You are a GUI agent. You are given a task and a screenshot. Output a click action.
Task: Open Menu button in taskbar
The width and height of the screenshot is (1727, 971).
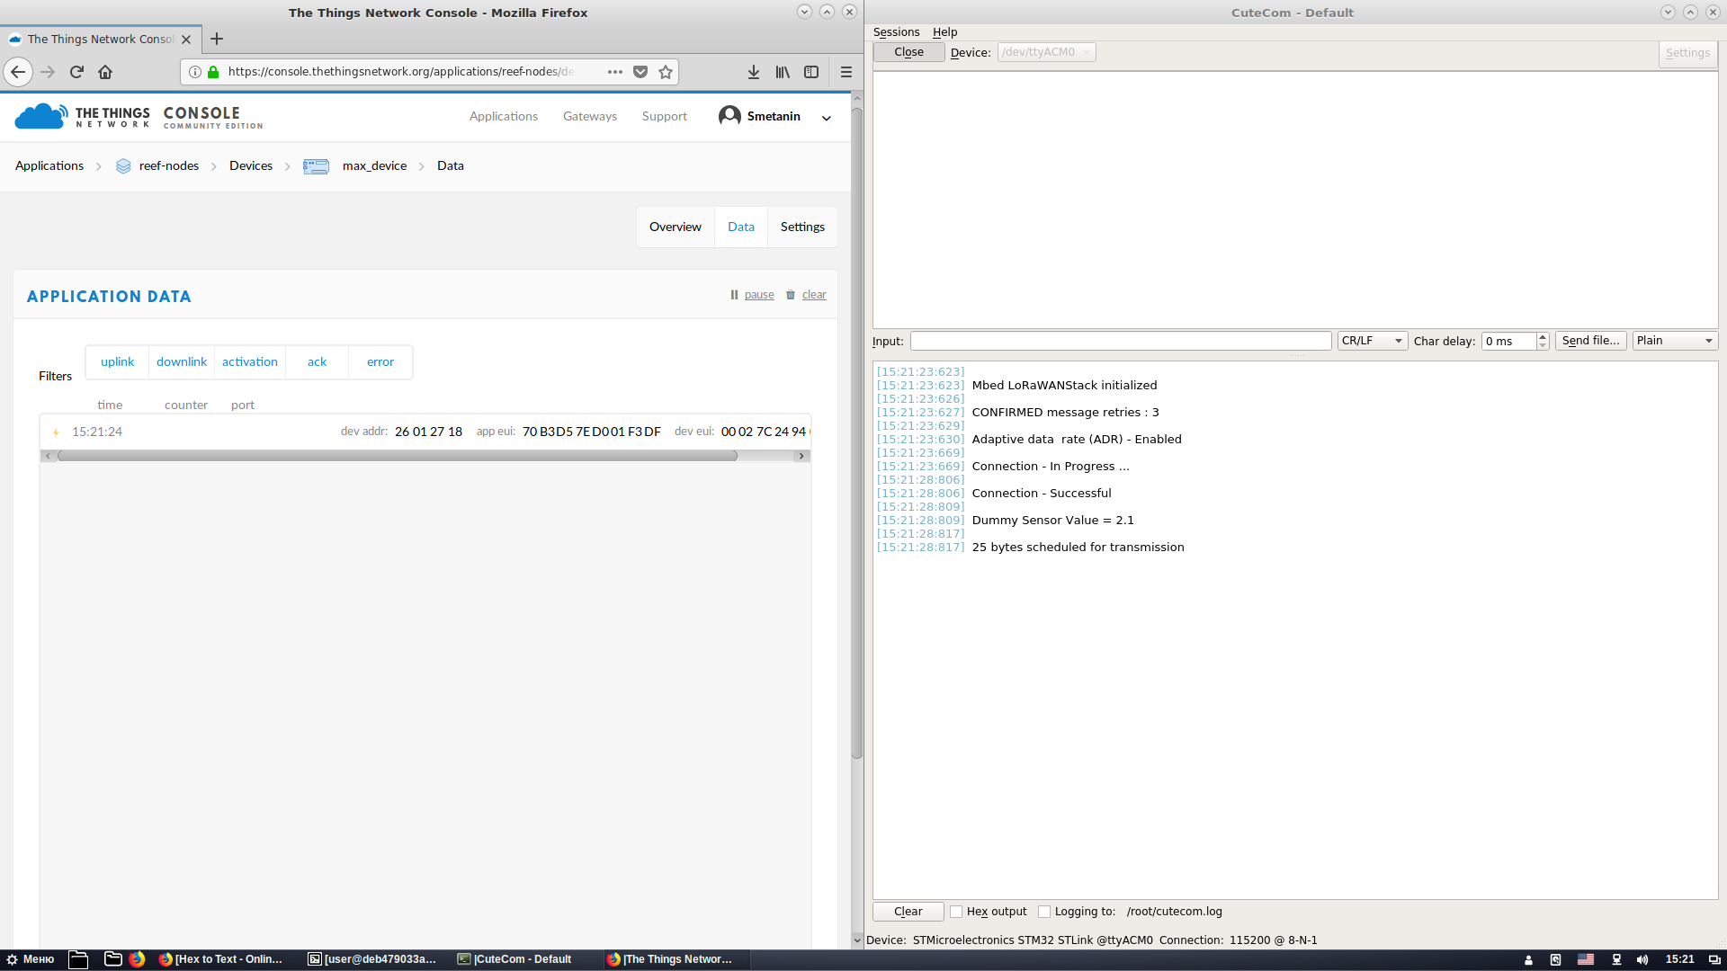click(x=30, y=959)
